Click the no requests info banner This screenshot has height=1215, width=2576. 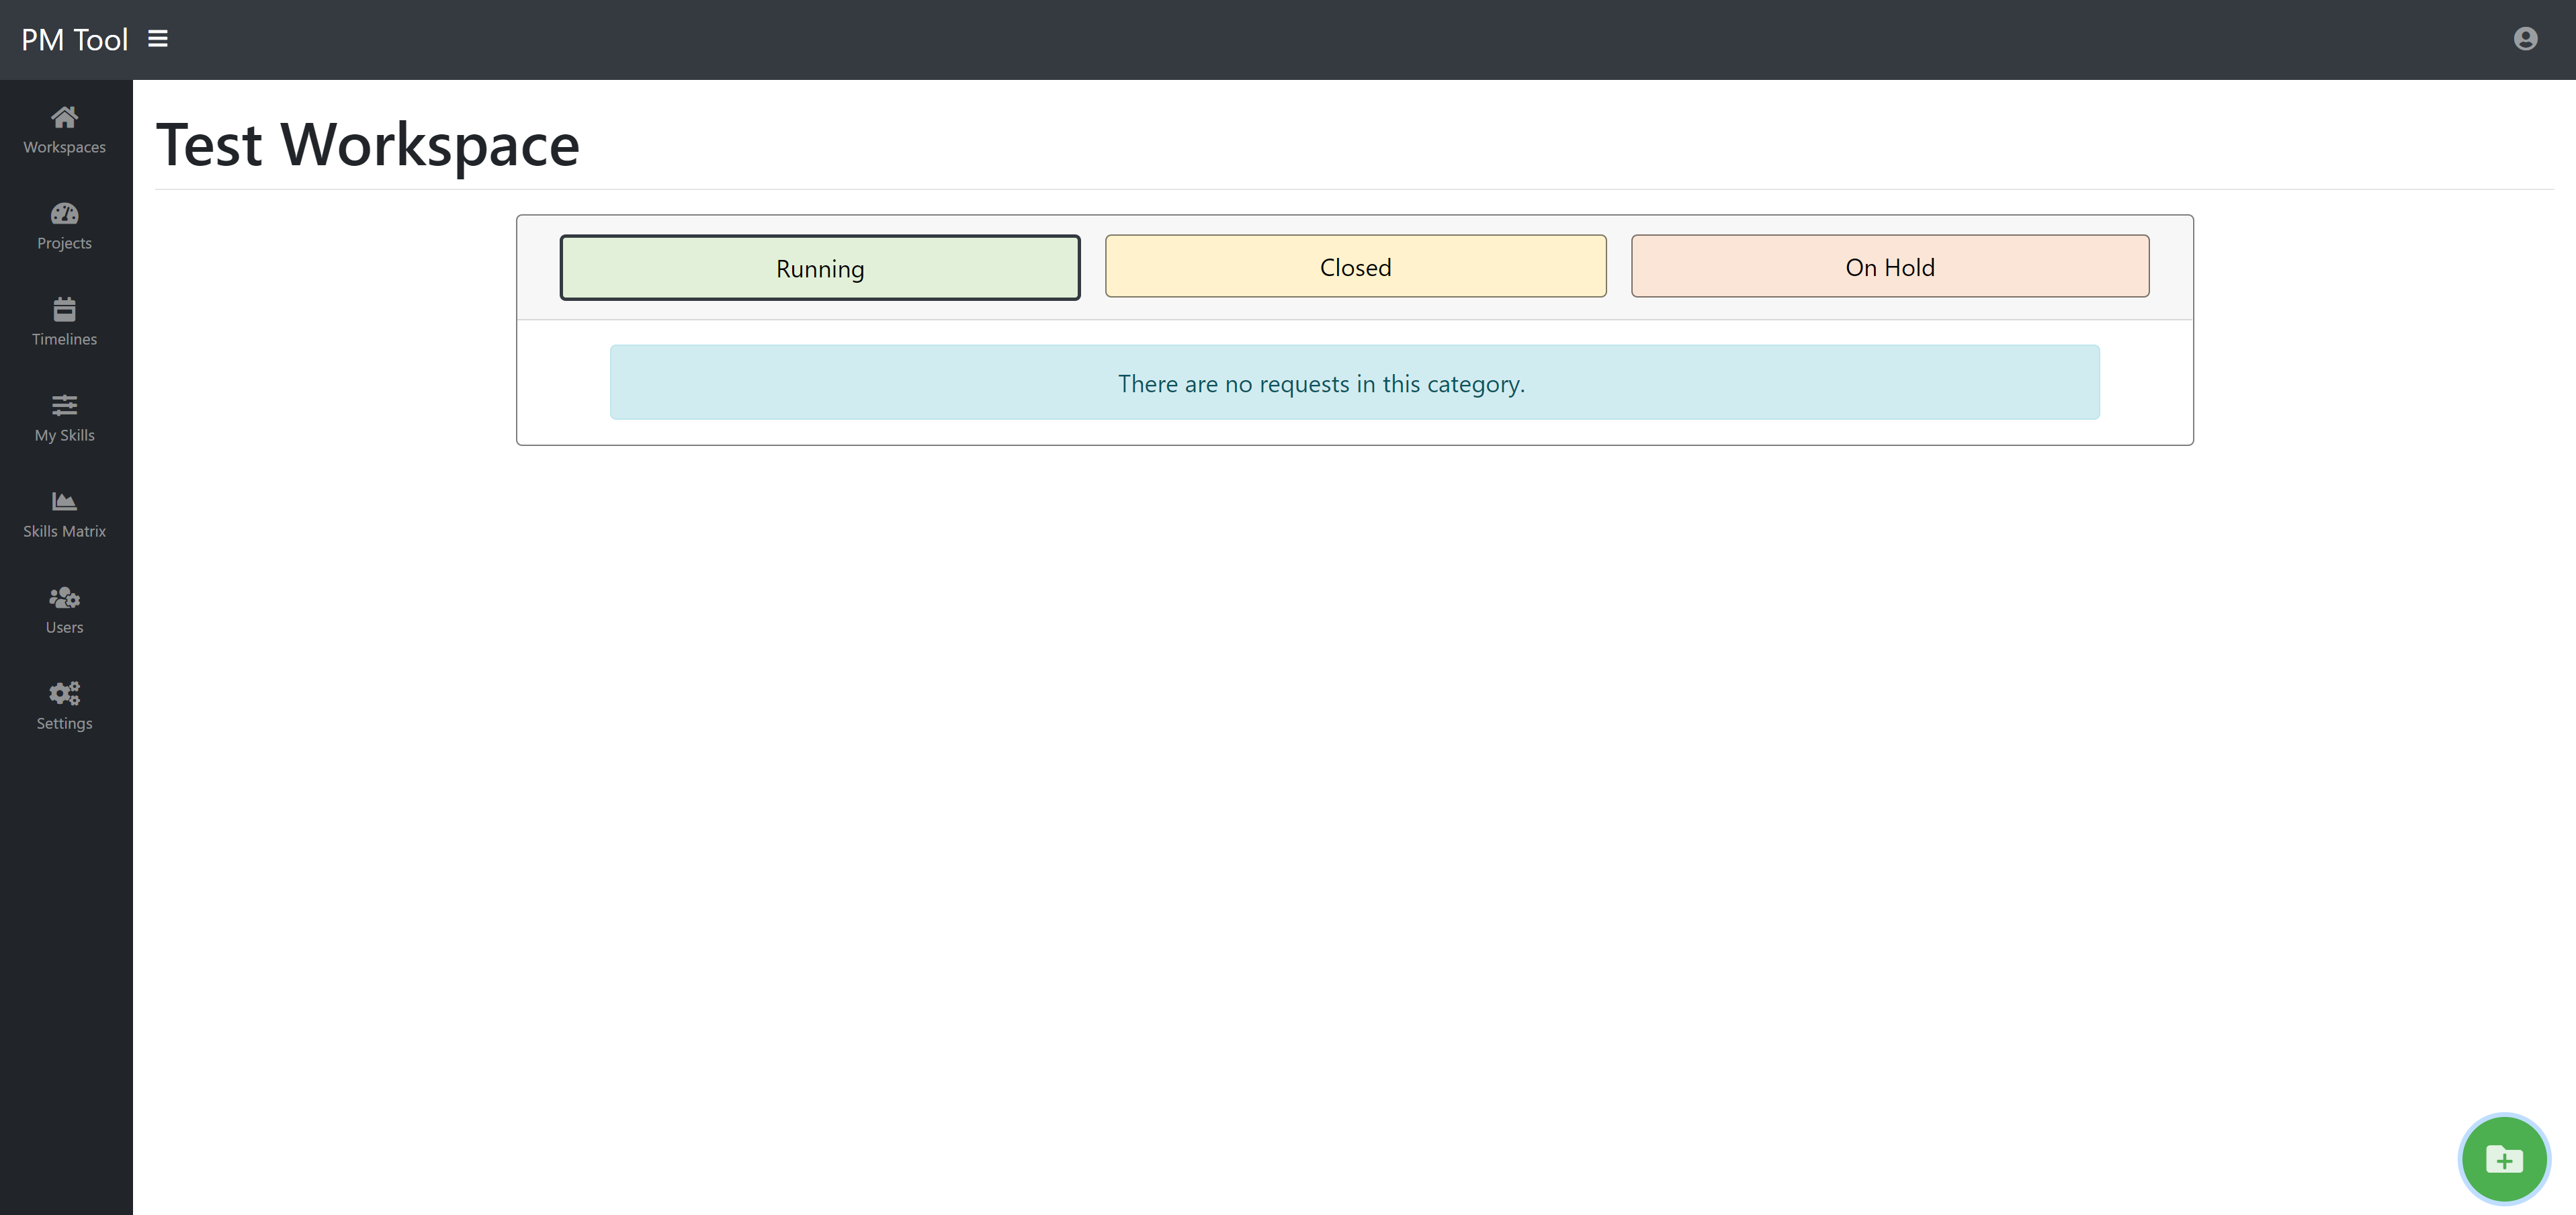click(x=1354, y=383)
